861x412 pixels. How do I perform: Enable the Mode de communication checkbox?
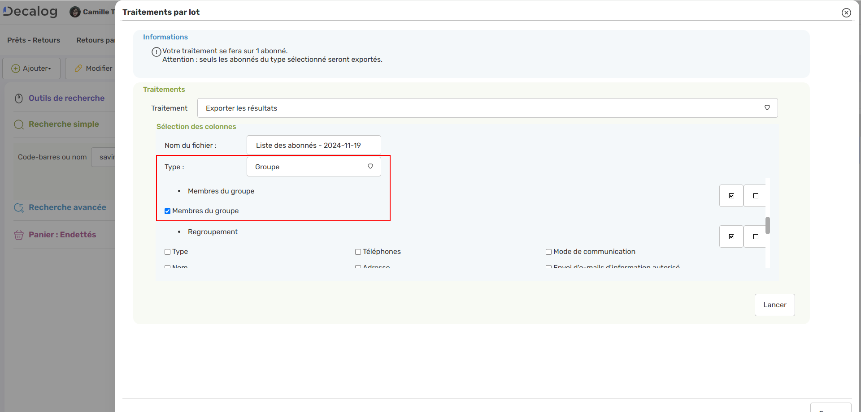click(548, 252)
